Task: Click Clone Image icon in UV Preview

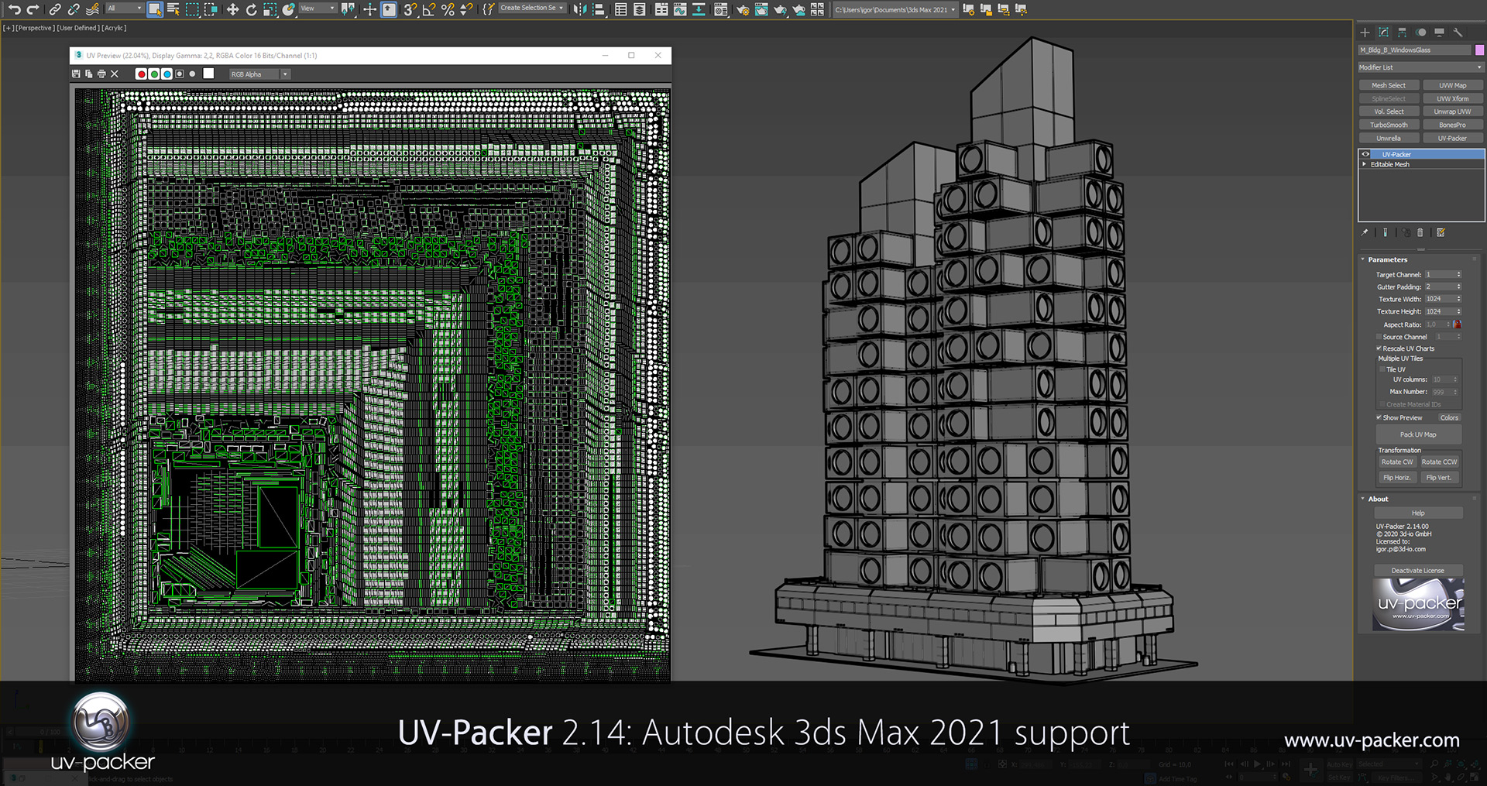Action: 88,74
